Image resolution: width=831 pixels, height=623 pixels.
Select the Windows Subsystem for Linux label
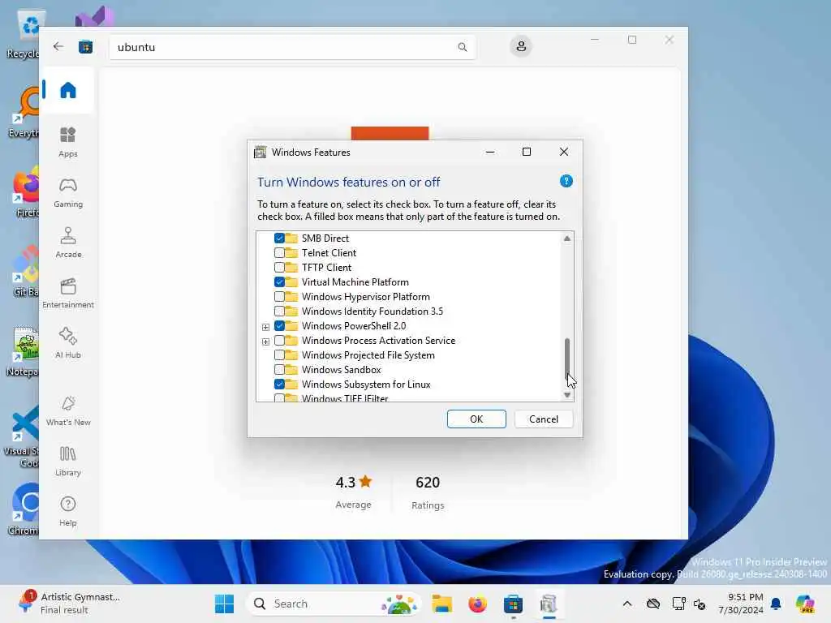click(x=366, y=385)
